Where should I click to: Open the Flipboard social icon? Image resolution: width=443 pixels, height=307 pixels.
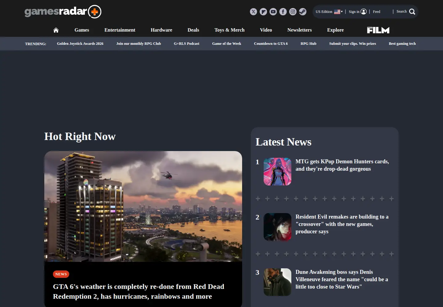263,12
